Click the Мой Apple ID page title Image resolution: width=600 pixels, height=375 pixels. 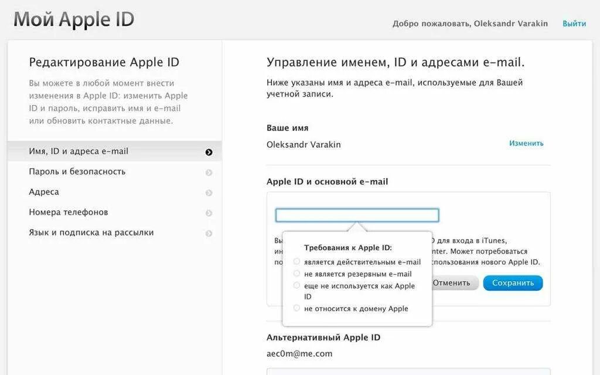click(74, 19)
